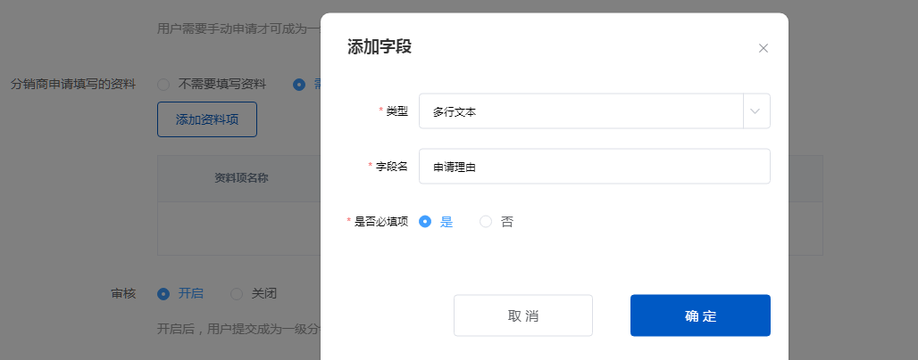
Task: Select the 需要填写资料 radio partially hidden behind dialog
Action: [307, 85]
